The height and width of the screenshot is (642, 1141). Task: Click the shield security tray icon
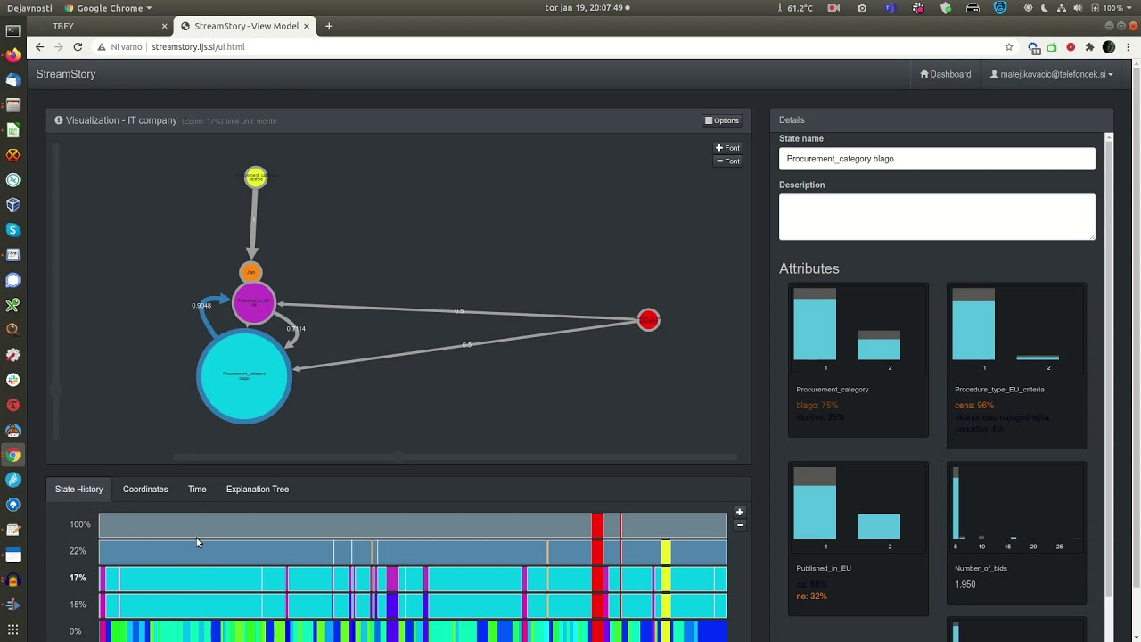click(x=946, y=8)
